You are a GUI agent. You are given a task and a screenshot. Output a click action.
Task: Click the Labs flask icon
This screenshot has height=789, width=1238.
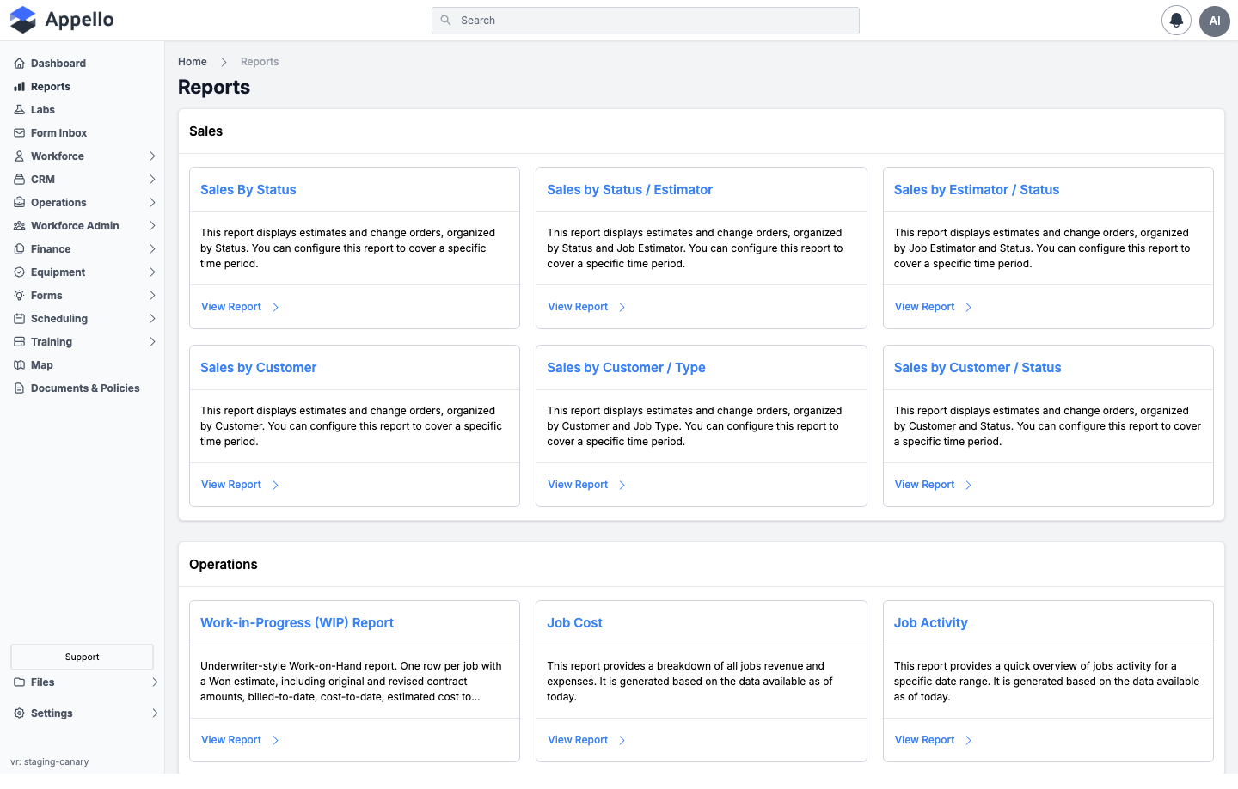pyautogui.click(x=19, y=110)
